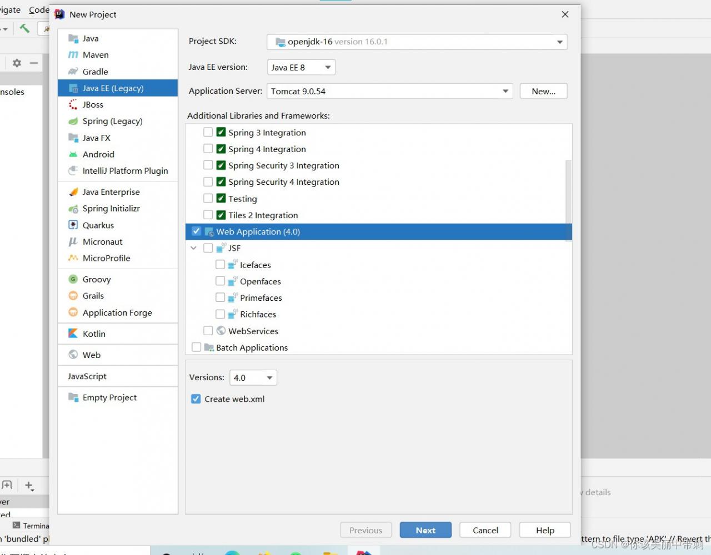Viewport: 711px width, 555px height.
Task: Tick Spring Security 3 Integration checkbox
Action: click(x=208, y=165)
